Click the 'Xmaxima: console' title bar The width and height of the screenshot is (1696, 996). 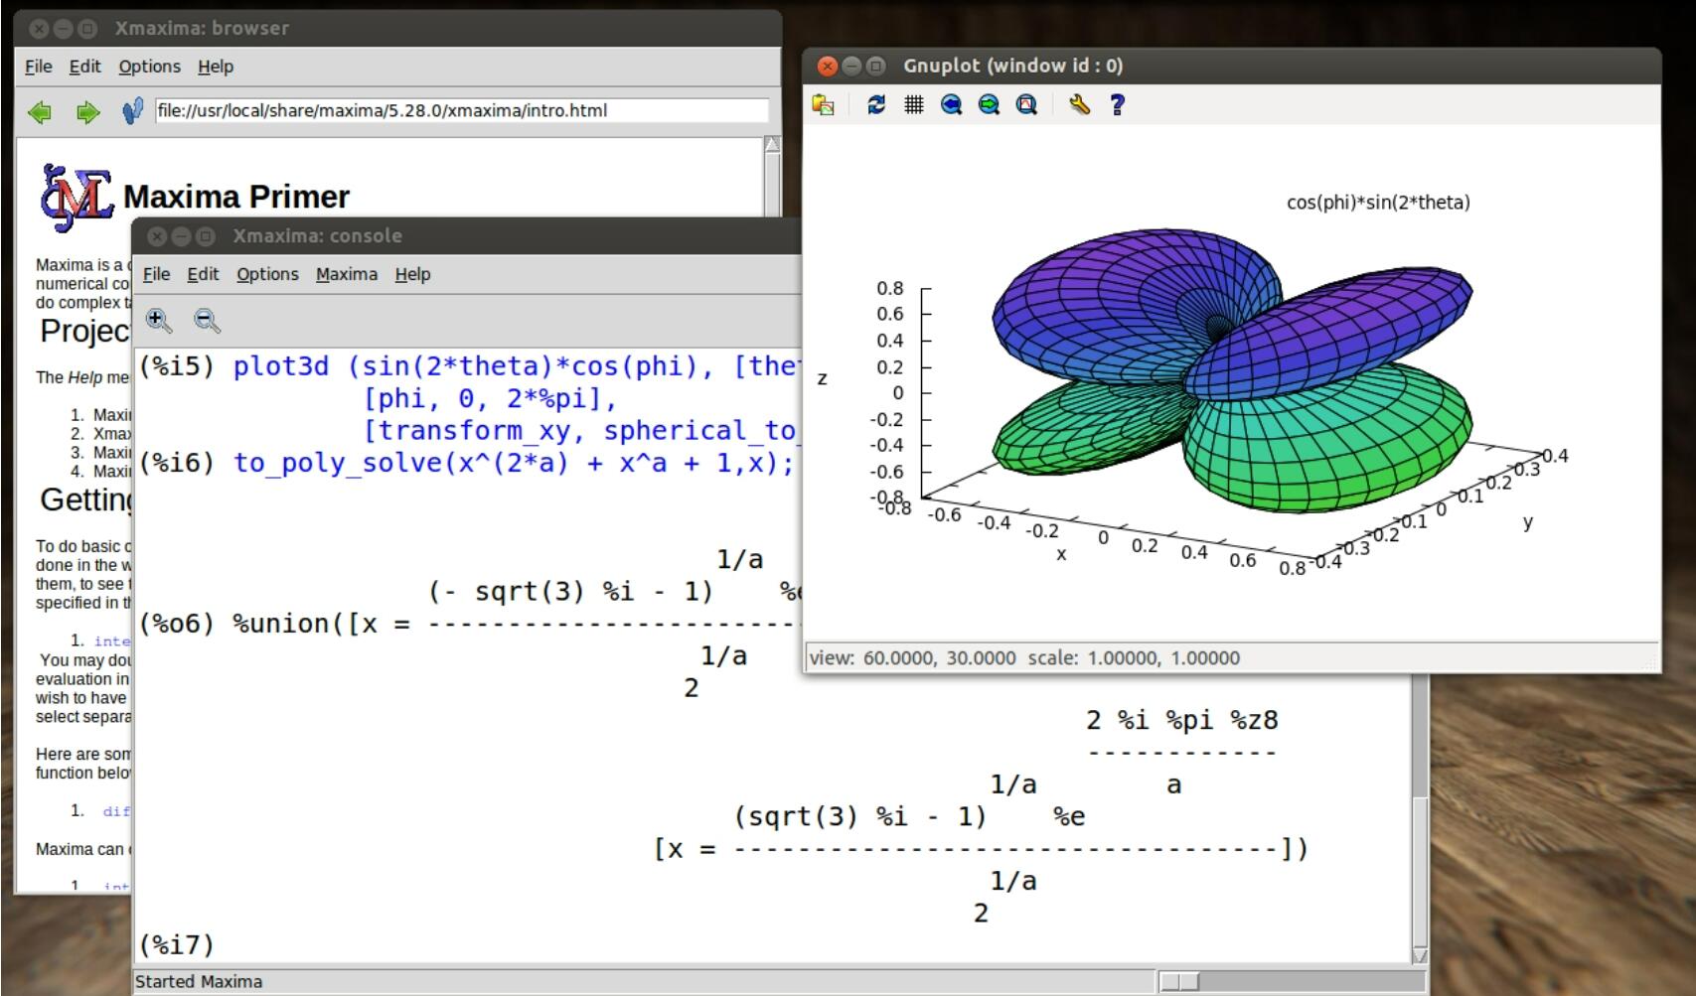pos(467,236)
